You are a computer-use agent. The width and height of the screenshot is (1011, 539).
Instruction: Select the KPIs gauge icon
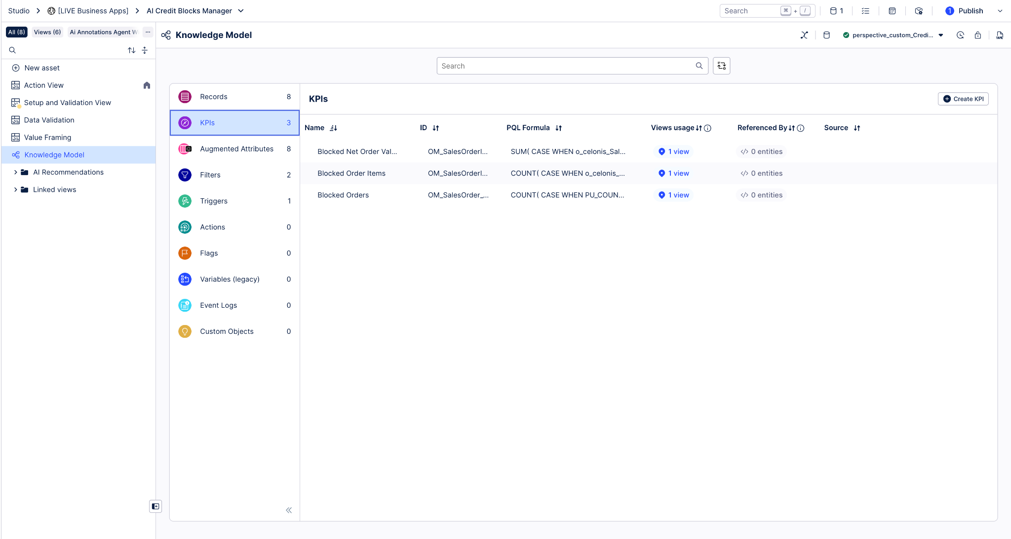[x=185, y=123]
